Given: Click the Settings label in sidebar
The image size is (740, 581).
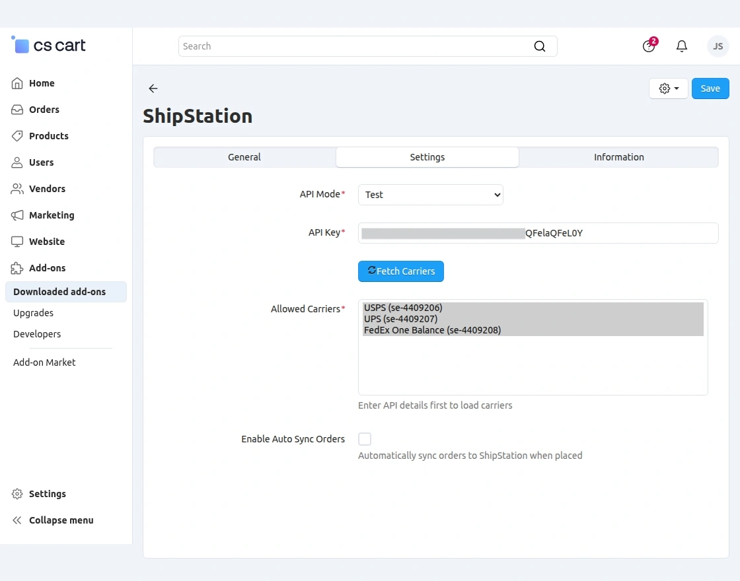Looking at the screenshot, I should (x=47, y=494).
